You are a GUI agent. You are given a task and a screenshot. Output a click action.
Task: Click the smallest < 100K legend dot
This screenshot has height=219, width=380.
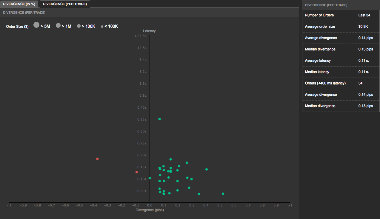pos(102,27)
